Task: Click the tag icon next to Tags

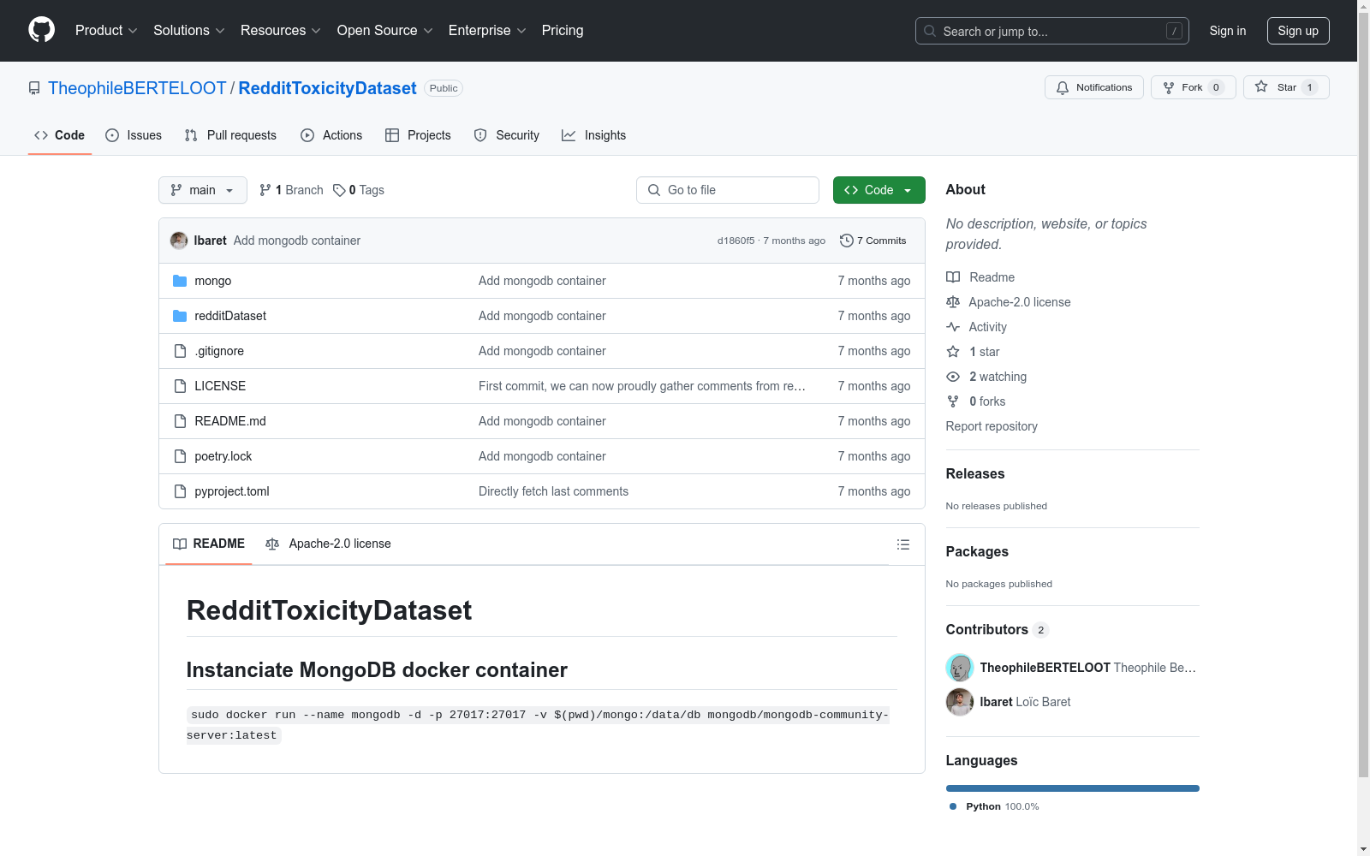Action: 339,190
